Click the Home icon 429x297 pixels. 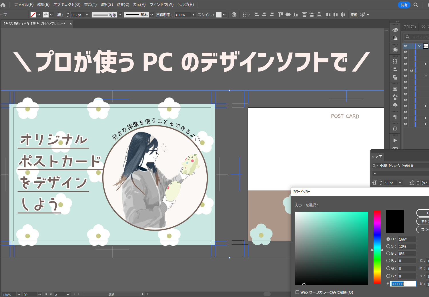pos(3,5)
